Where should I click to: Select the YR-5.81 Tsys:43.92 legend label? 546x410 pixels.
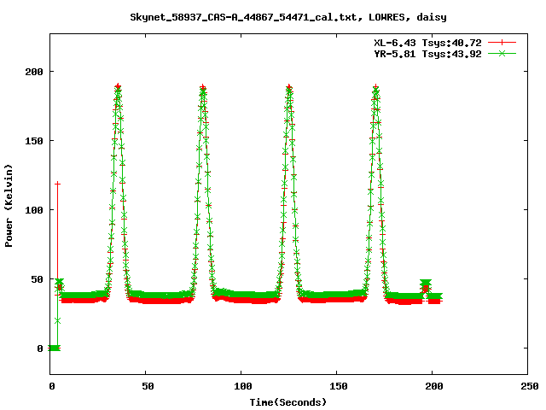click(427, 54)
